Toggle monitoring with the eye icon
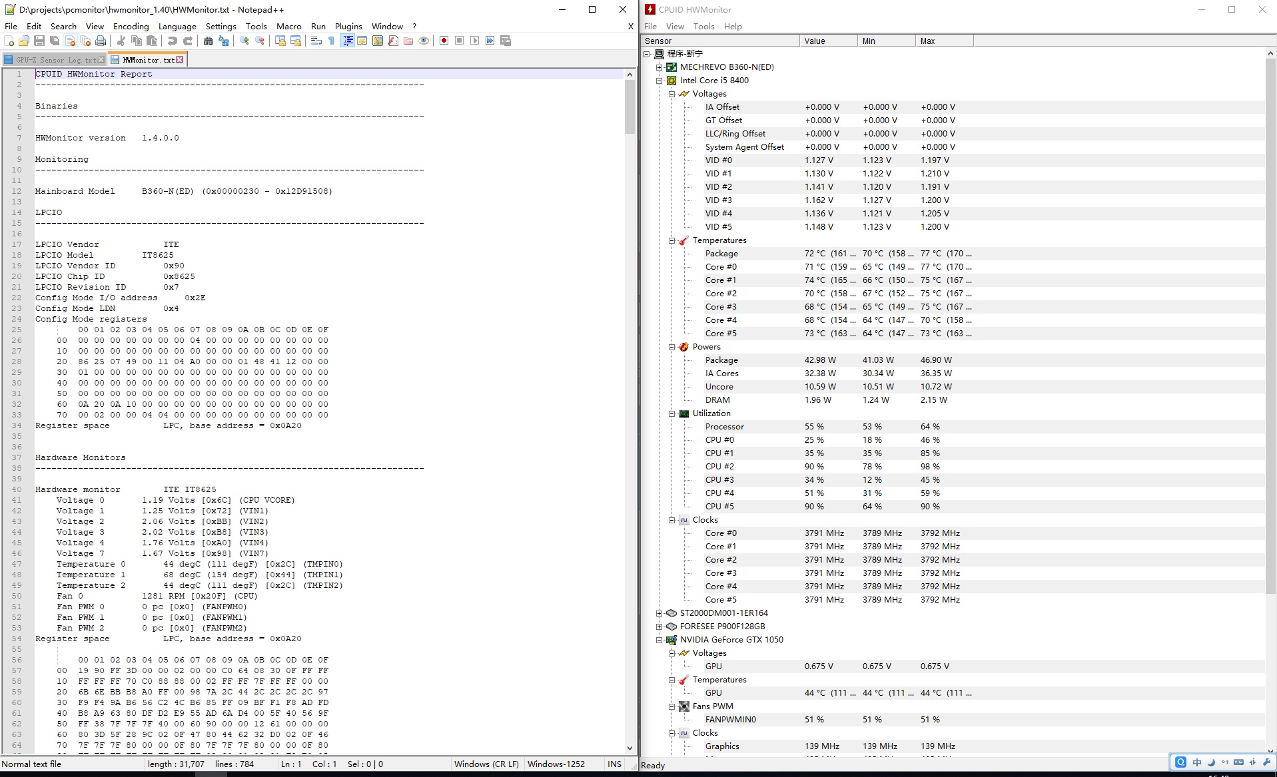Screen dimensions: 1277x777 [424, 41]
